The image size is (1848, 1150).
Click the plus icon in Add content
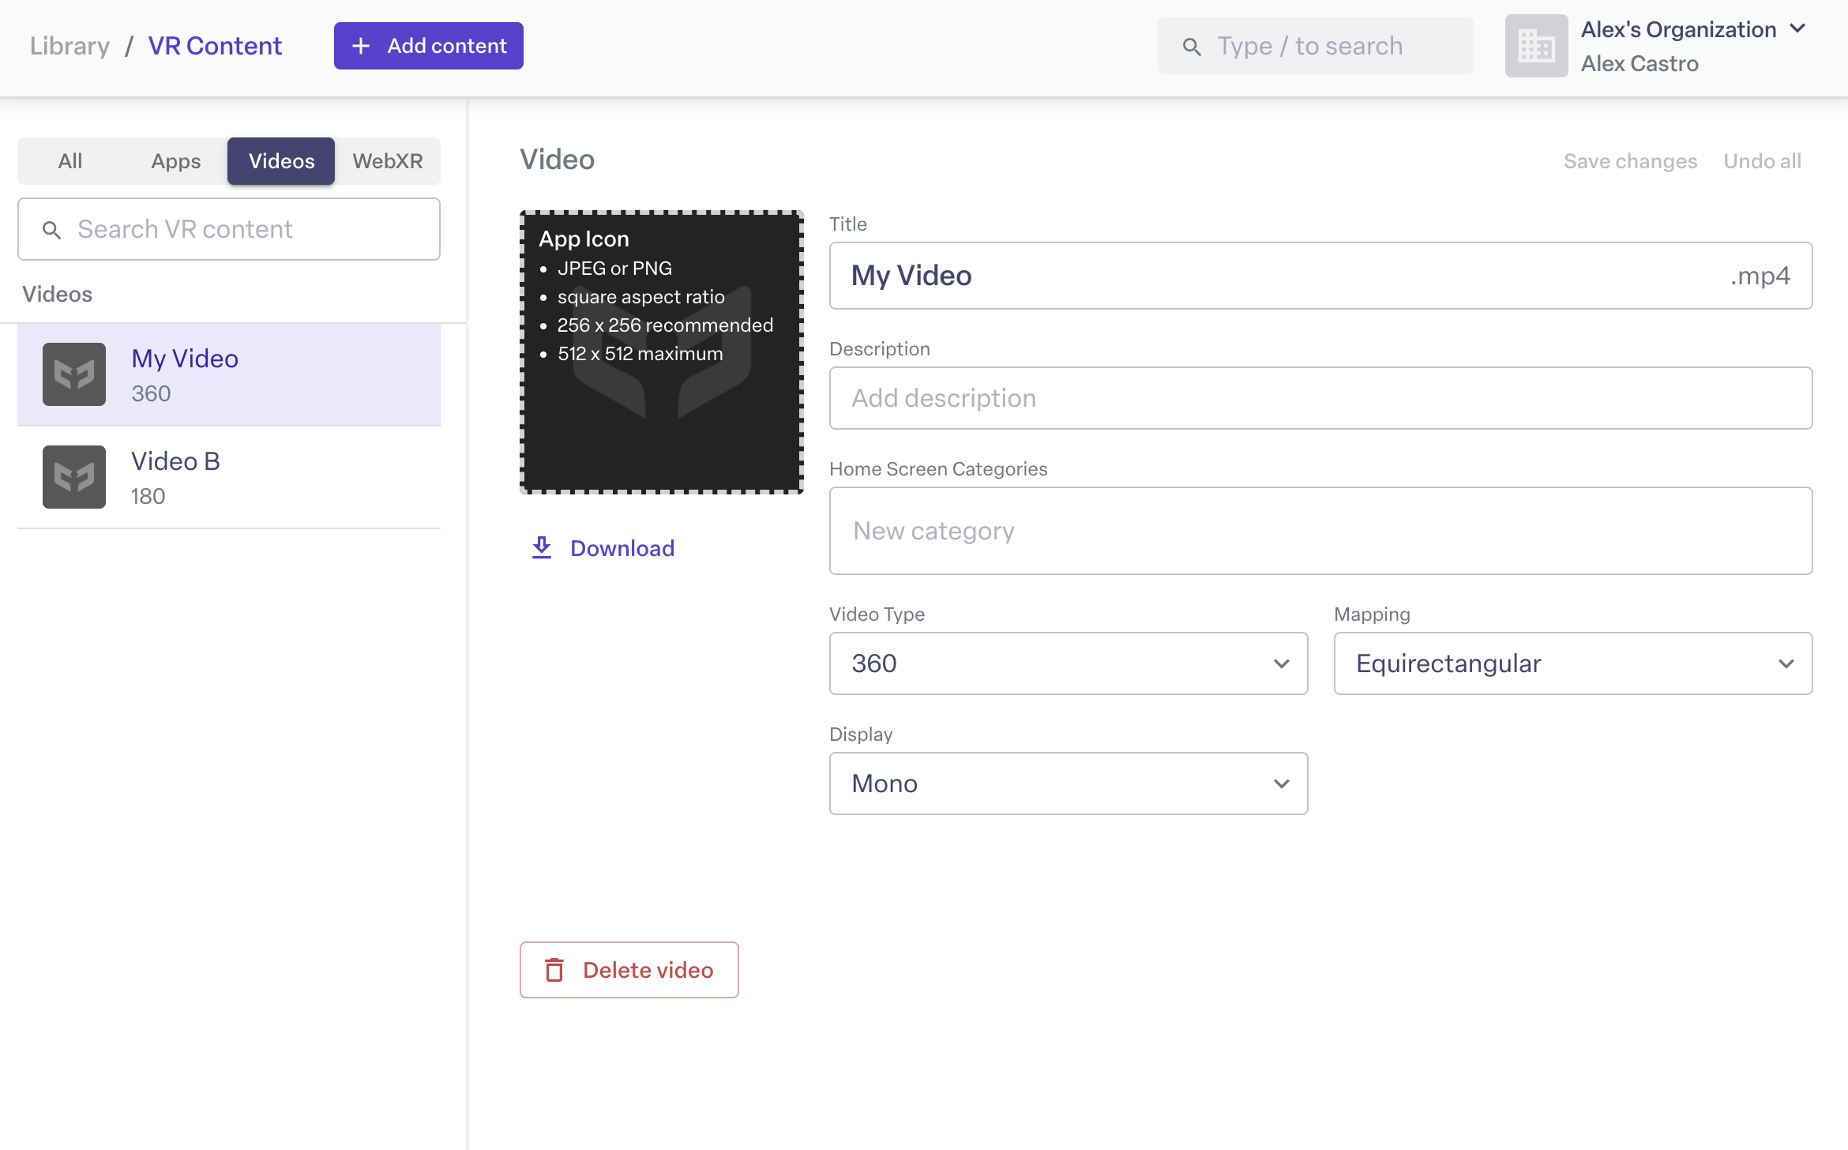(x=361, y=46)
